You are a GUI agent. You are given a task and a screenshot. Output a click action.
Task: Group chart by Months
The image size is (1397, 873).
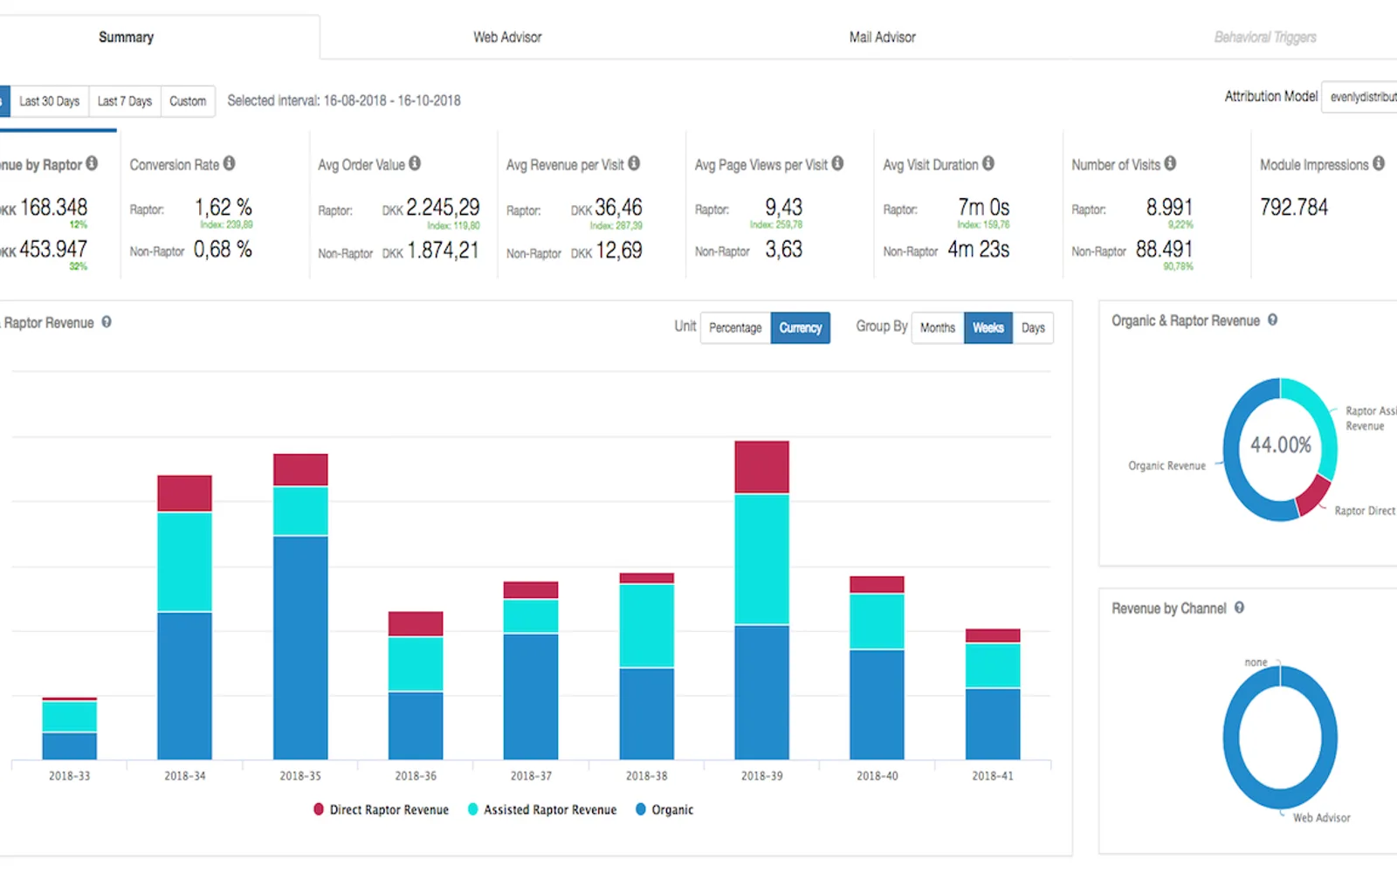938,328
